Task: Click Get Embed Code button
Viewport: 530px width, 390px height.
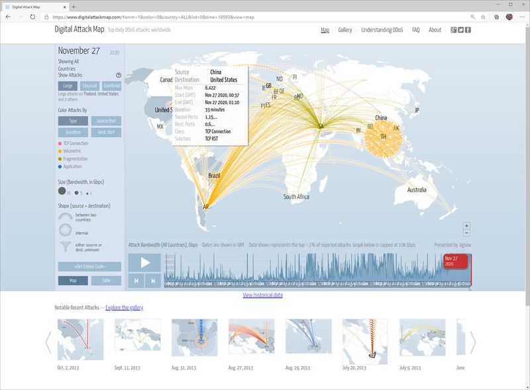Action: point(89,267)
